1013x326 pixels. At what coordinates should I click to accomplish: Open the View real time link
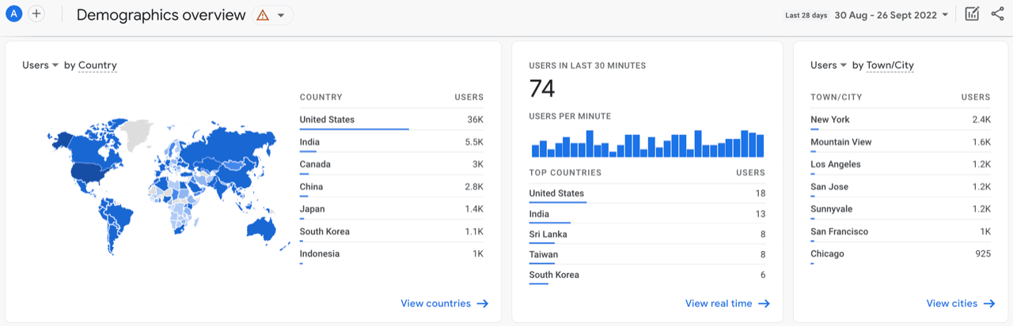(x=719, y=304)
